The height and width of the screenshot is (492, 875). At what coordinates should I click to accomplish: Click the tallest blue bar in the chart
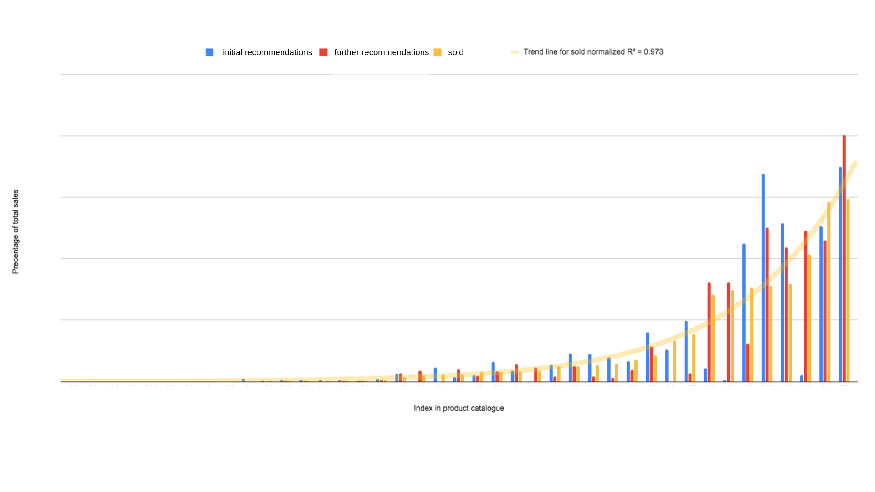pyautogui.click(x=763, y=278)
